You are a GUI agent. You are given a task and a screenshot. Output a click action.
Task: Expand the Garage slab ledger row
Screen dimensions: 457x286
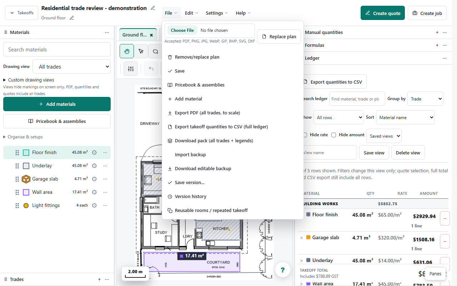pyautogui.click(x=301, y=238)
